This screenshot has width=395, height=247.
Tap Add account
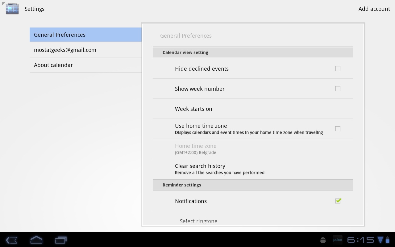pyautogui.click(x=374, y=9)
